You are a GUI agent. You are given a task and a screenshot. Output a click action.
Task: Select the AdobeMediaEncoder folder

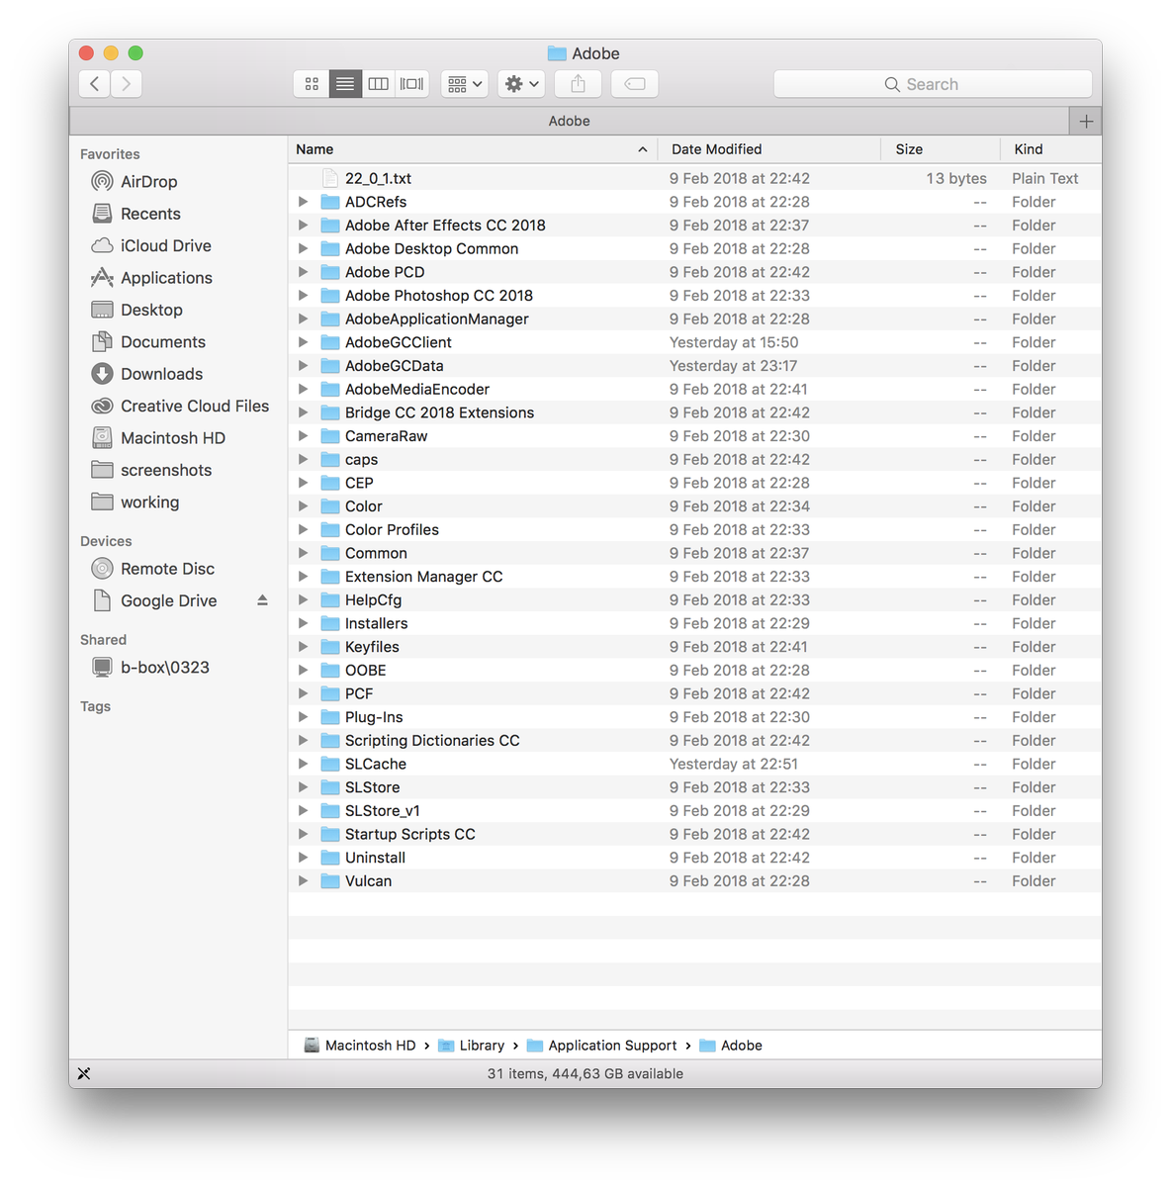pos(694,389)
